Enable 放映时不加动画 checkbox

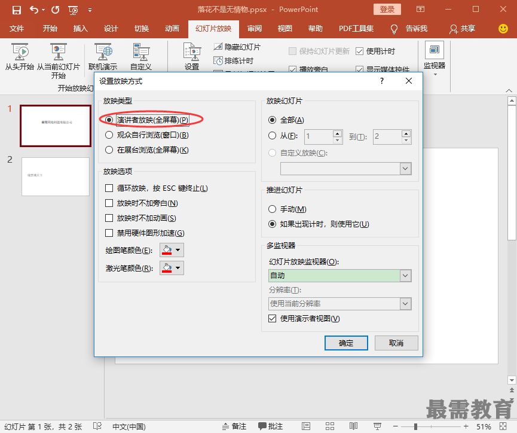click(x=109, y=218)
